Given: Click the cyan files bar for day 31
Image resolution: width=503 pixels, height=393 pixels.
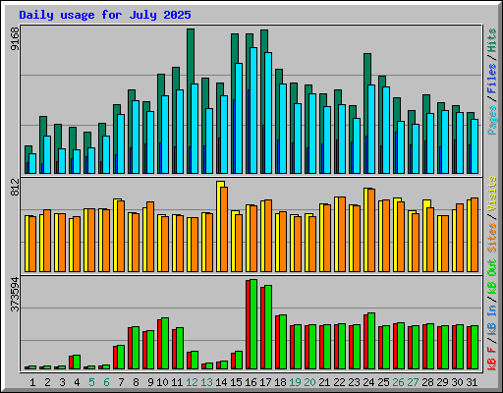Looking at the screenshot, I should (x=475, y=146).
